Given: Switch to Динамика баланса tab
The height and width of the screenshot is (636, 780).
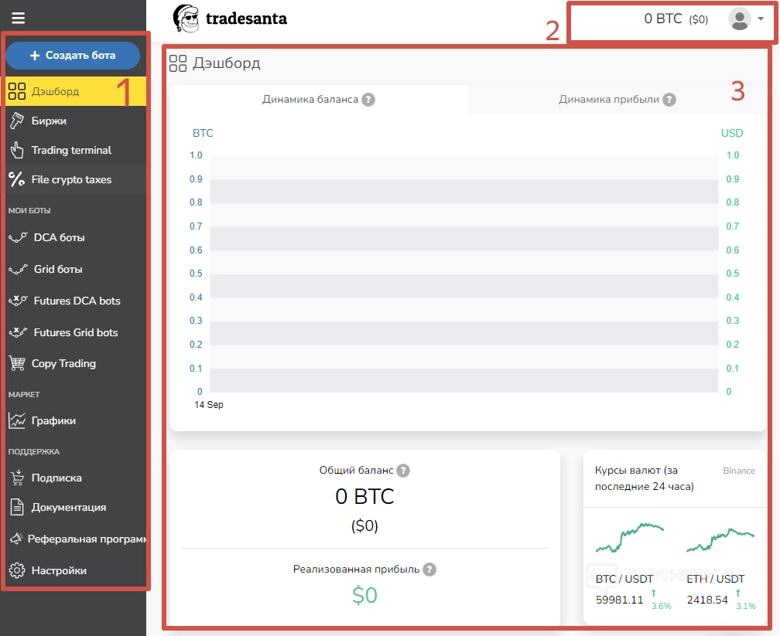Looking at the screenshot, I should point(318,100).
